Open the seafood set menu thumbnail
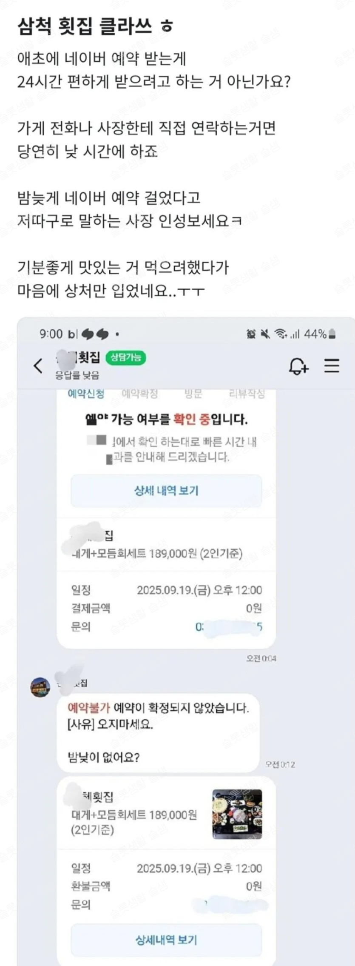This screenshot has width=355, height=966. 237,814
